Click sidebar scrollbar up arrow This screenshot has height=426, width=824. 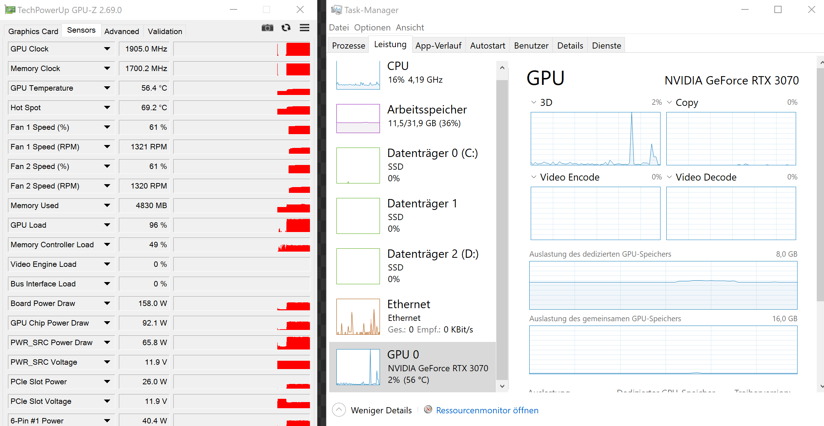tap(502, 67)
